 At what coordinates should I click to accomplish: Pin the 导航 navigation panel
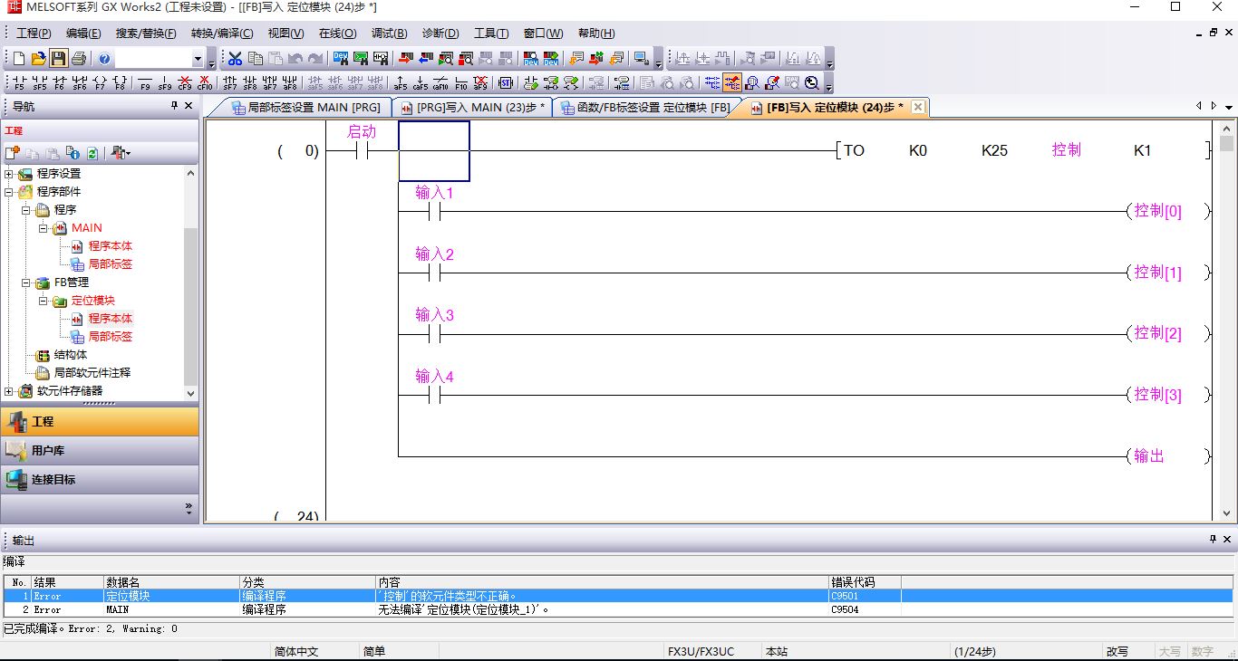tap(175, 106)
